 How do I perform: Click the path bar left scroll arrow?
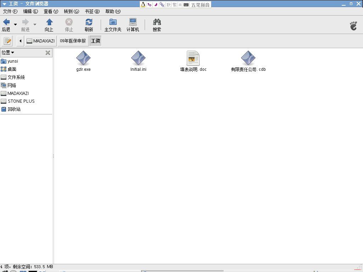point(20,41)
